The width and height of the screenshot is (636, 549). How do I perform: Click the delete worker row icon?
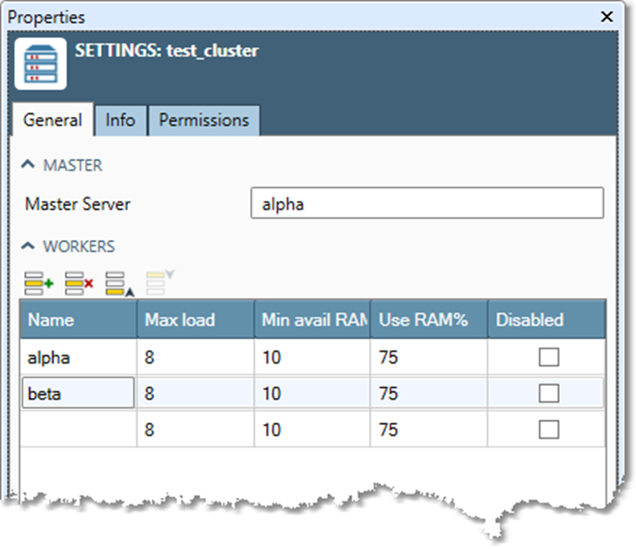[x=79, y=283]
